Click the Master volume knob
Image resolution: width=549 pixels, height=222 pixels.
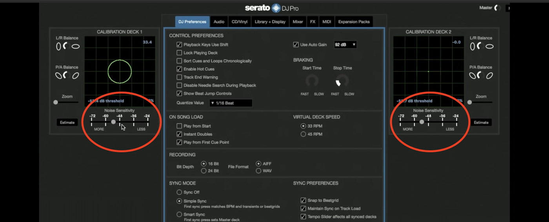497,8
